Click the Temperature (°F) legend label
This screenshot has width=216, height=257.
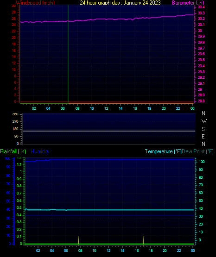click(x=163, y=151)
